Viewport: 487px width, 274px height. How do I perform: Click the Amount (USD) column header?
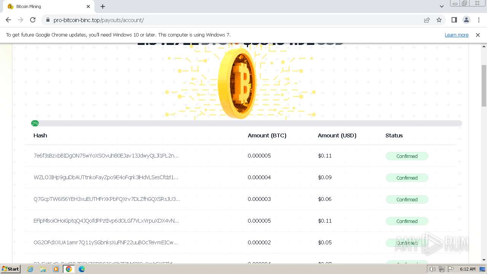click(337, 135)
